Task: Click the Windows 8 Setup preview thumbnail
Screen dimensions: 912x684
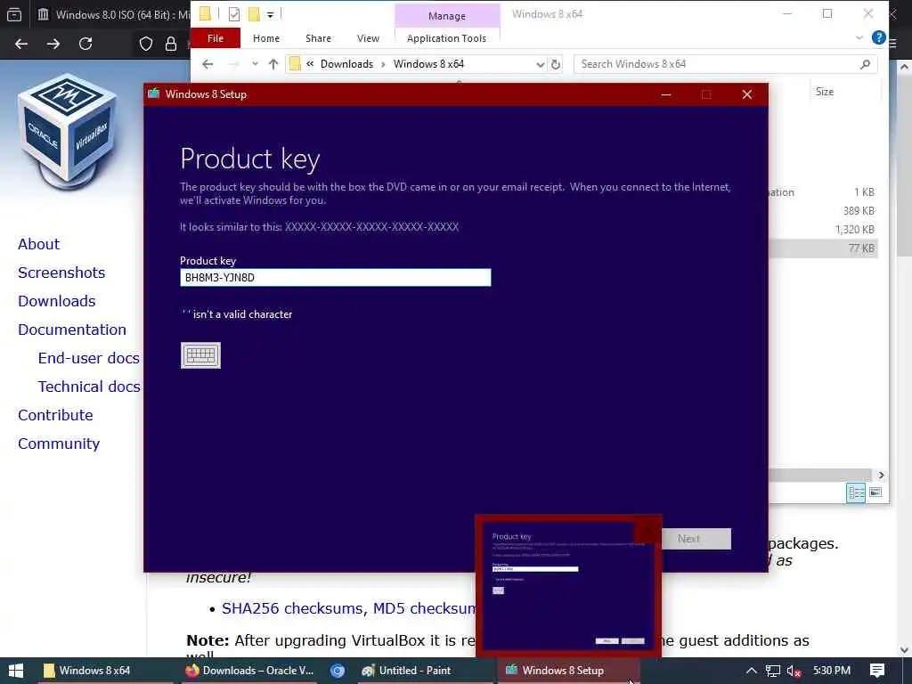Action: (568, 586)
